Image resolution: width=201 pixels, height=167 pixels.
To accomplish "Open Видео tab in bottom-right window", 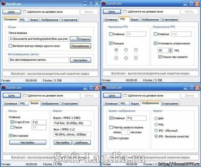I will click(135, 103).
